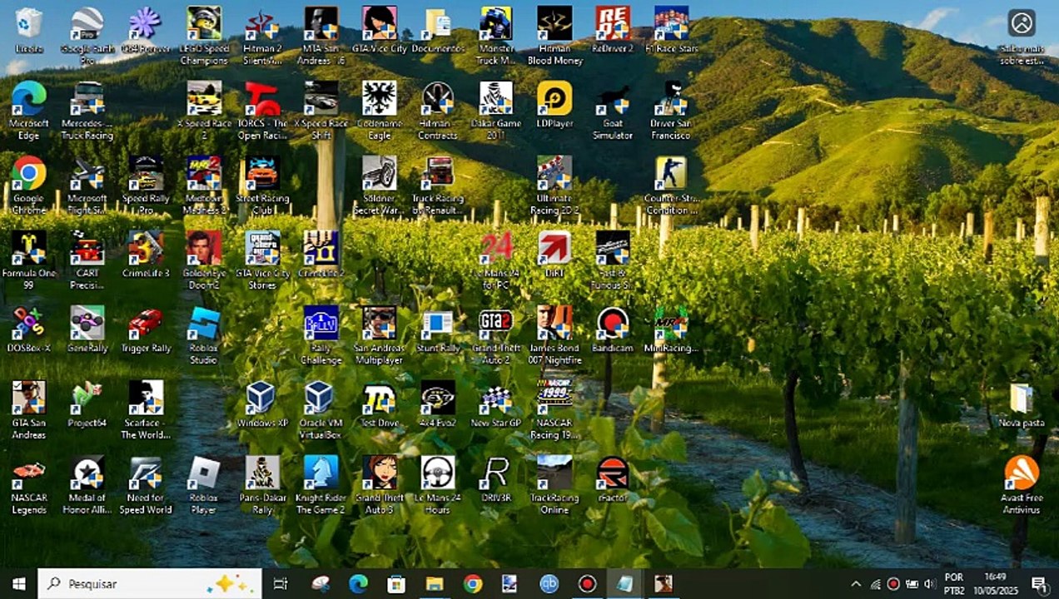Image resolution: width=1059 pixels, height=599 pixels.
Task: Launch Roblox Studio shortcut
Action: [x=204, y=334]
